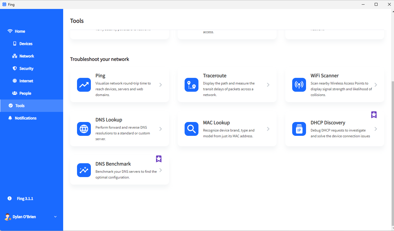This screenshot has height=231, width=394.
Task: Expand the WiFi Scanner card chevron
Action: pyautogui.click(x=376, y=84)
